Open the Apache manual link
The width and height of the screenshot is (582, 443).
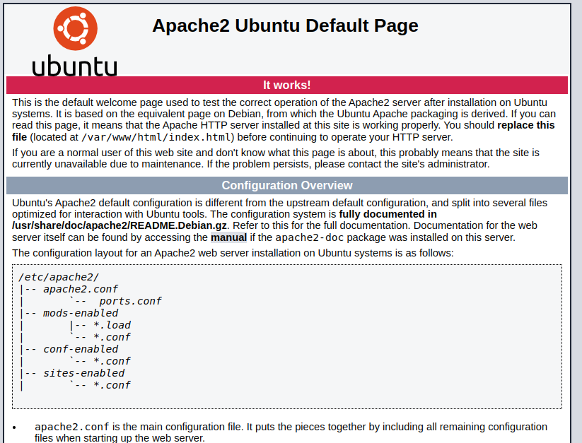pyautogui.click(x=228, y=237)
